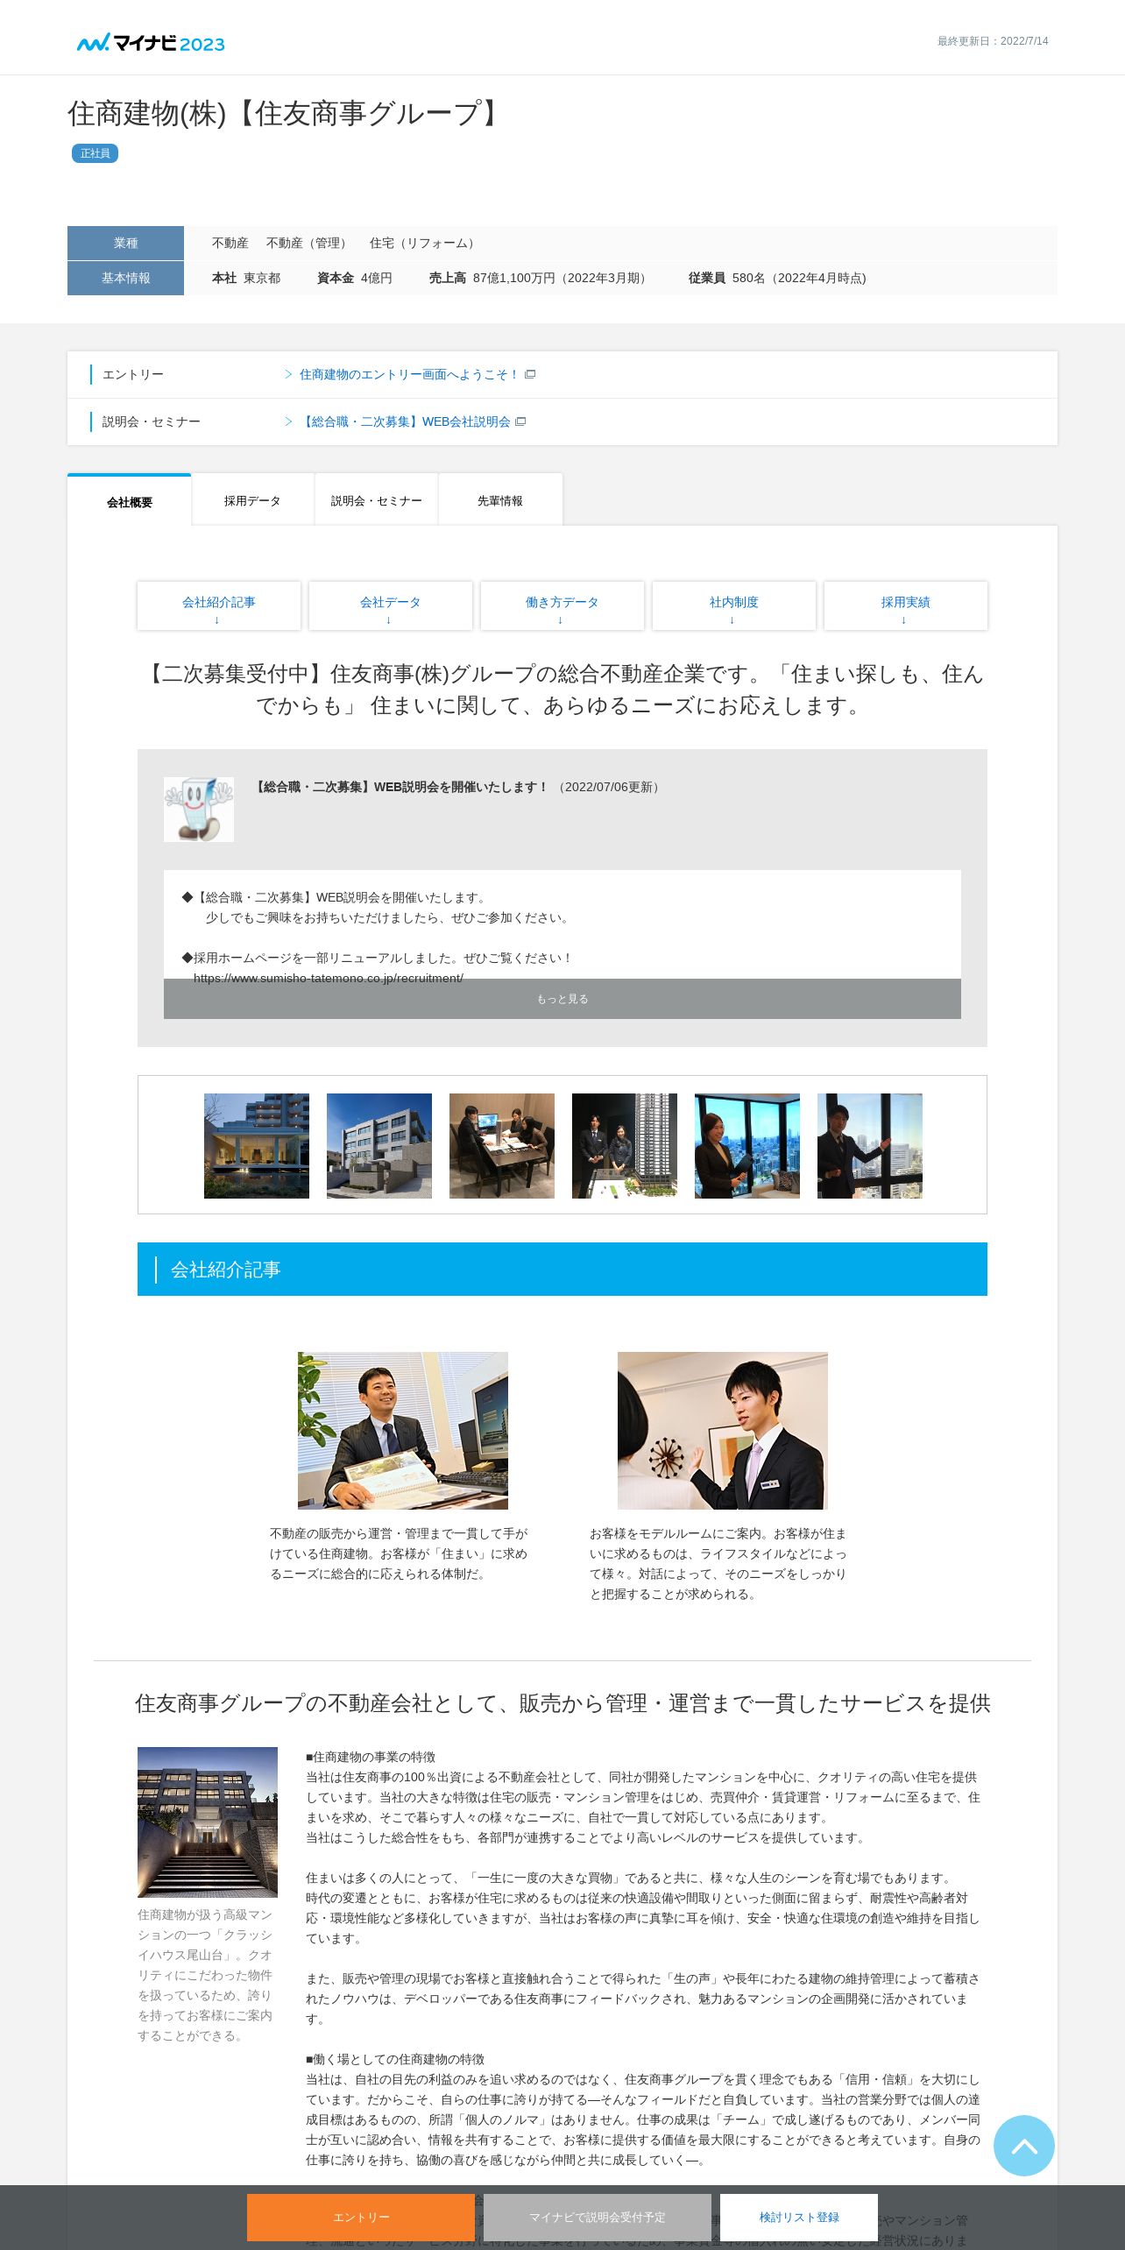Click the 業種 row label

[125, 243]
